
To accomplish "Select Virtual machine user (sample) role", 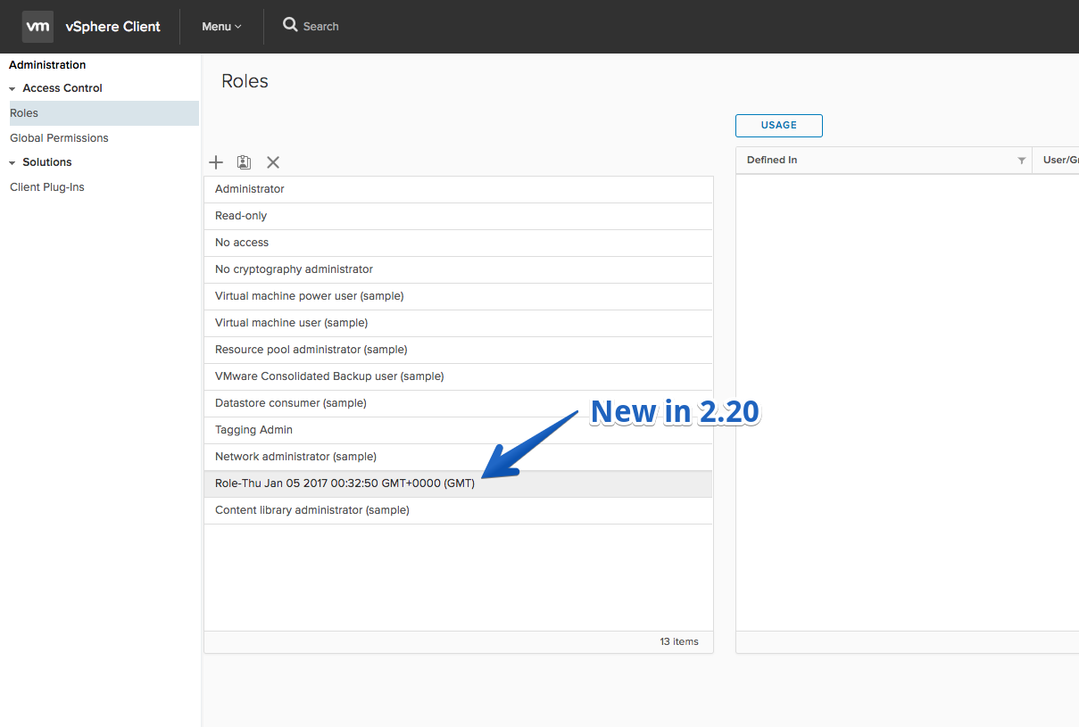I will [x=459, y=323].
